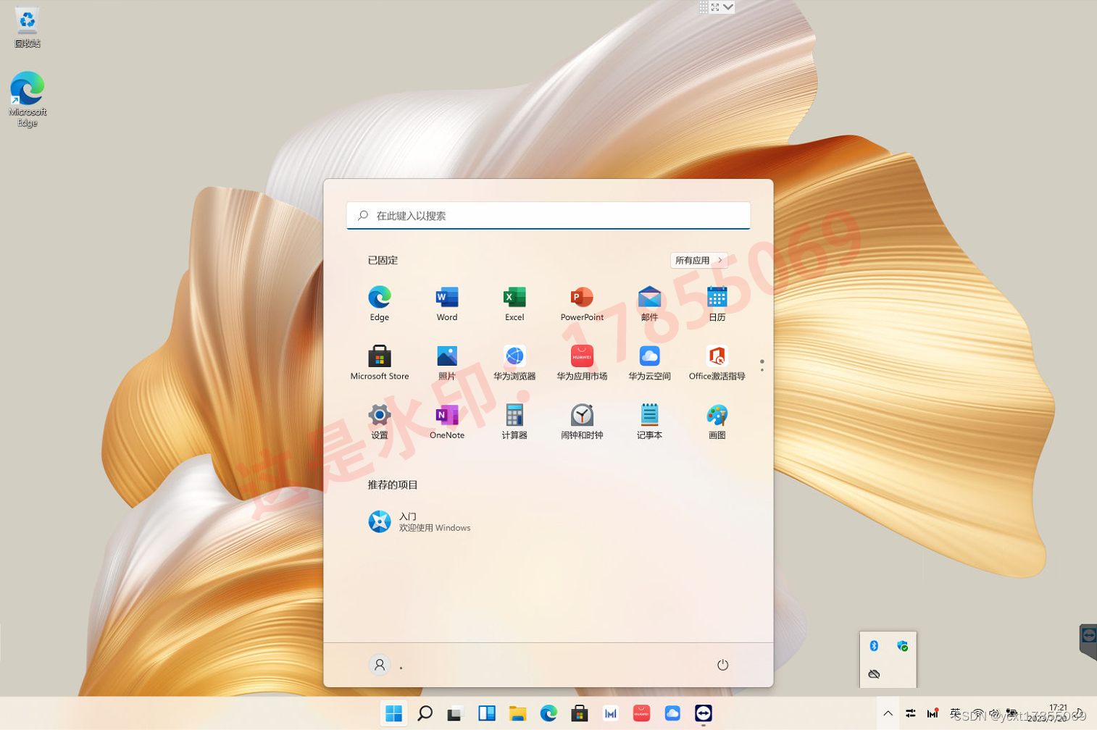The width and height of the screenshot is (1097, 730).
Task: Open Huawei PC Manager on taskbar
Action: coord(611,713)
